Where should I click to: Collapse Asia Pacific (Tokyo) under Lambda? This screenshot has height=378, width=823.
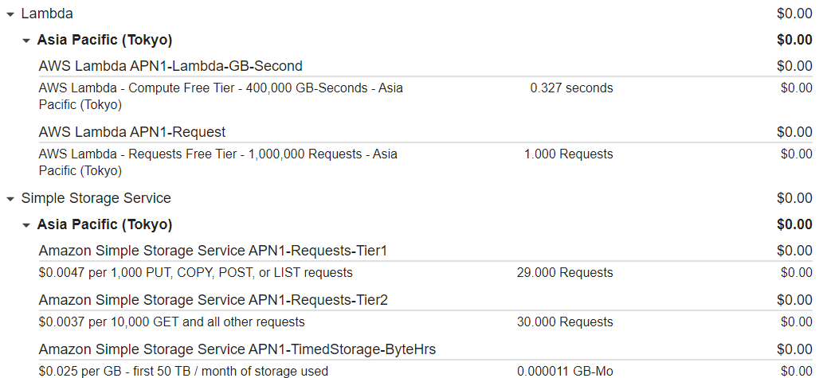[x=26, y=41]
